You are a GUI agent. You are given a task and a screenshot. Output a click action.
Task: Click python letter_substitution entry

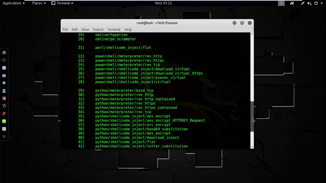tap(141, 146)
